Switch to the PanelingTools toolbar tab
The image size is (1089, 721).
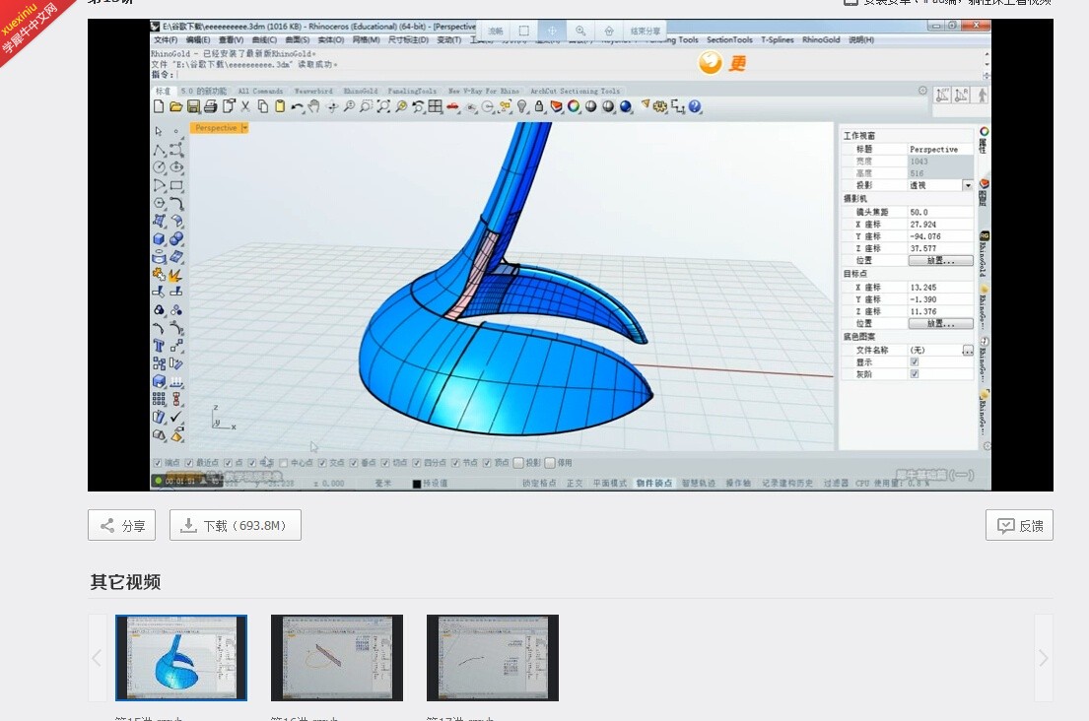412,91
